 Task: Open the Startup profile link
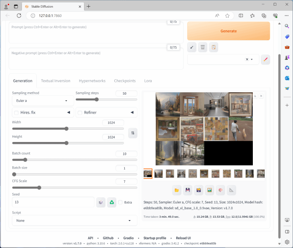point(155,238)
